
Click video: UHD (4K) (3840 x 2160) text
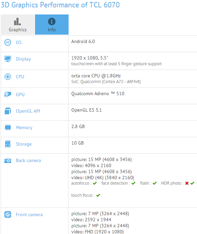coord(103,178)
